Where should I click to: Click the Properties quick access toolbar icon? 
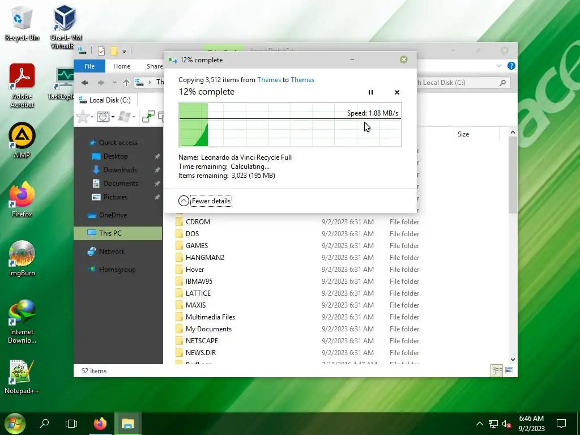coord(101,51)
